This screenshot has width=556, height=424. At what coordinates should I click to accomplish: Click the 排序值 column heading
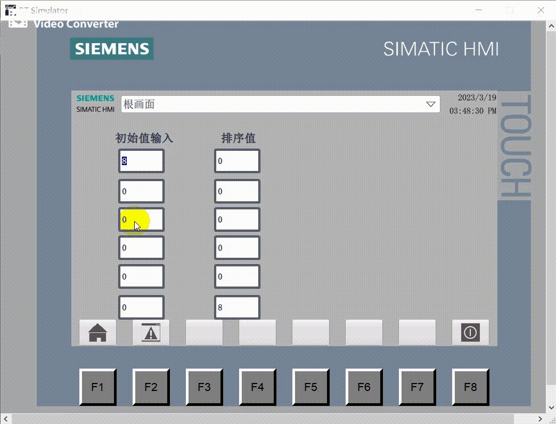(238, 138)
